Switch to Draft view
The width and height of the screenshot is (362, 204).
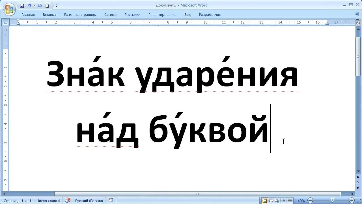tap(290, 201)
